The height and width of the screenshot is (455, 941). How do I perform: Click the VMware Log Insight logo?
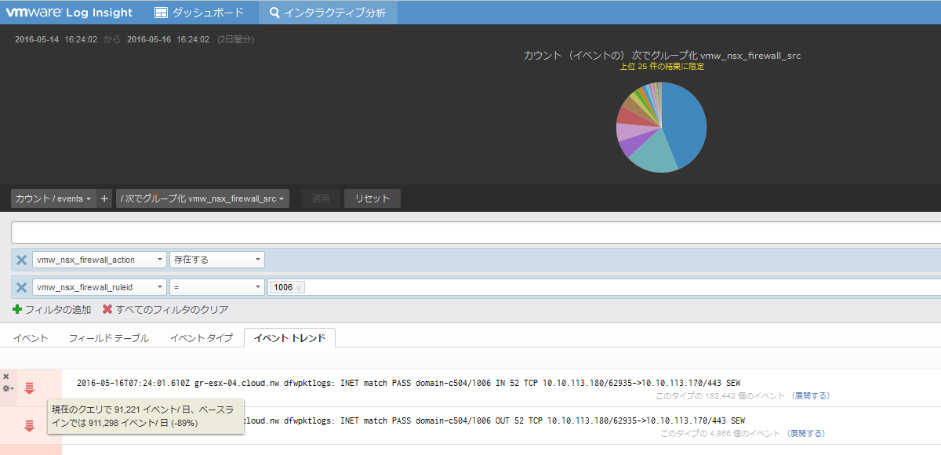pyautogui.click(x=69, y=13)
